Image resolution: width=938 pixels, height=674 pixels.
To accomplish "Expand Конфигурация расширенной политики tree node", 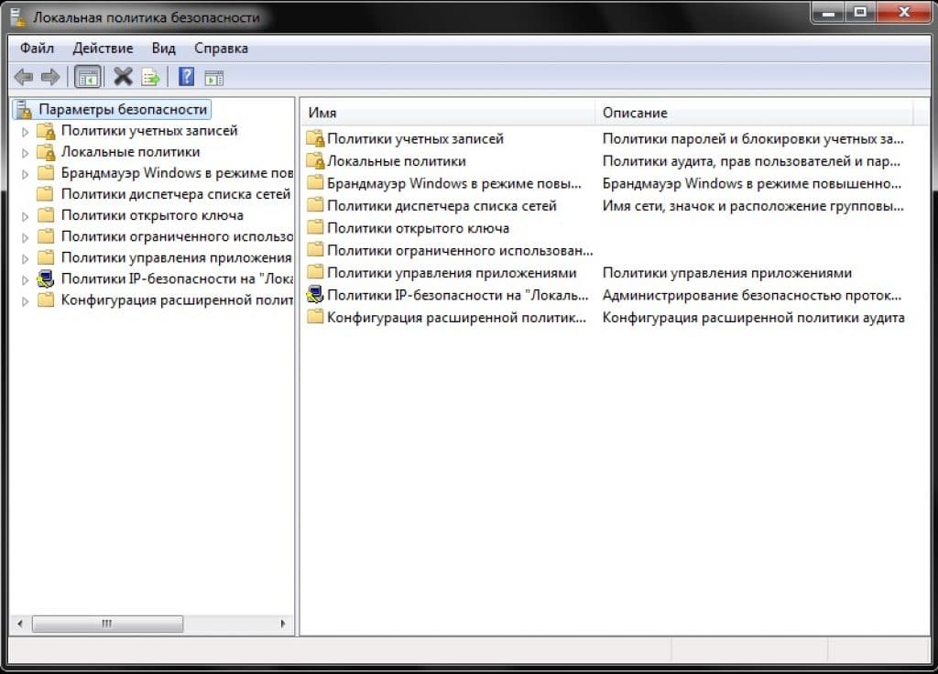I will coord(25,300).
